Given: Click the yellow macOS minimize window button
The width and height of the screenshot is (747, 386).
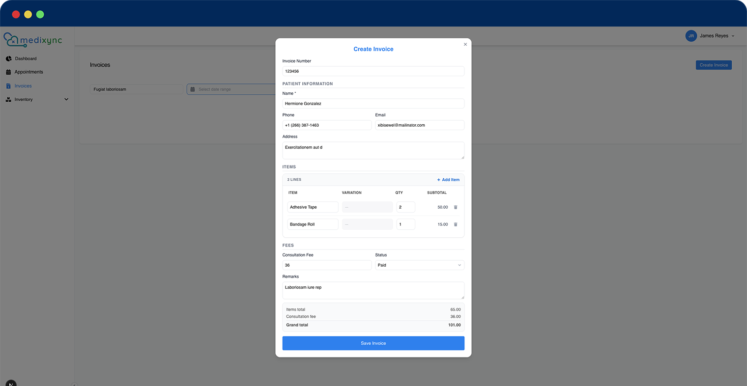Looking at the screenshot, I should (28, 14).
